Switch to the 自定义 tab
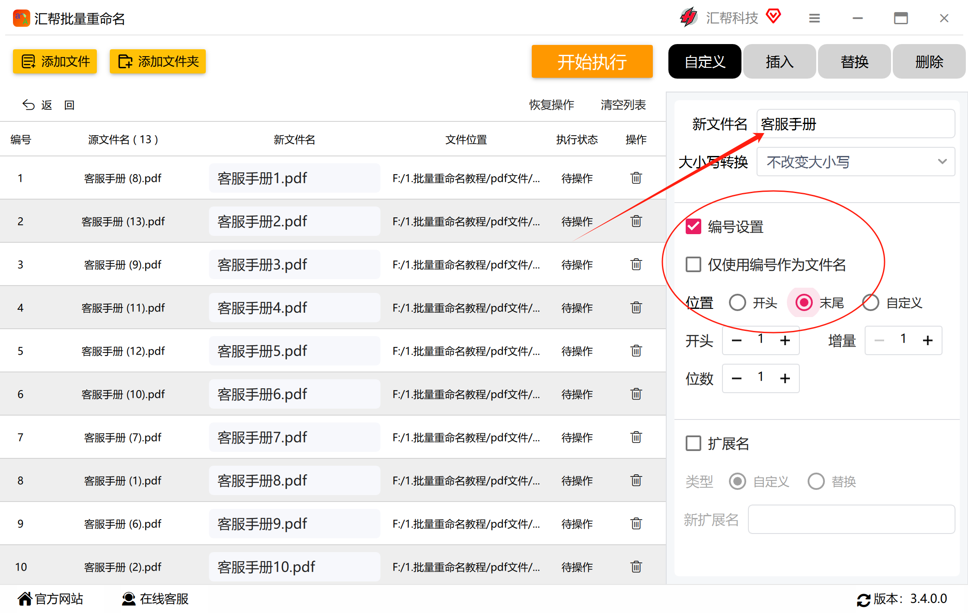Image resolution: width=968 pixels, height=613 pixels. [x=705, y=61]
